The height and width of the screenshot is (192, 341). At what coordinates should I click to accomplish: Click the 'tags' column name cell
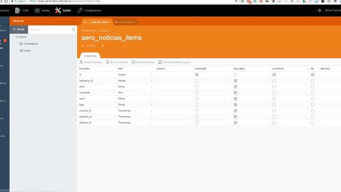[96, 105]
